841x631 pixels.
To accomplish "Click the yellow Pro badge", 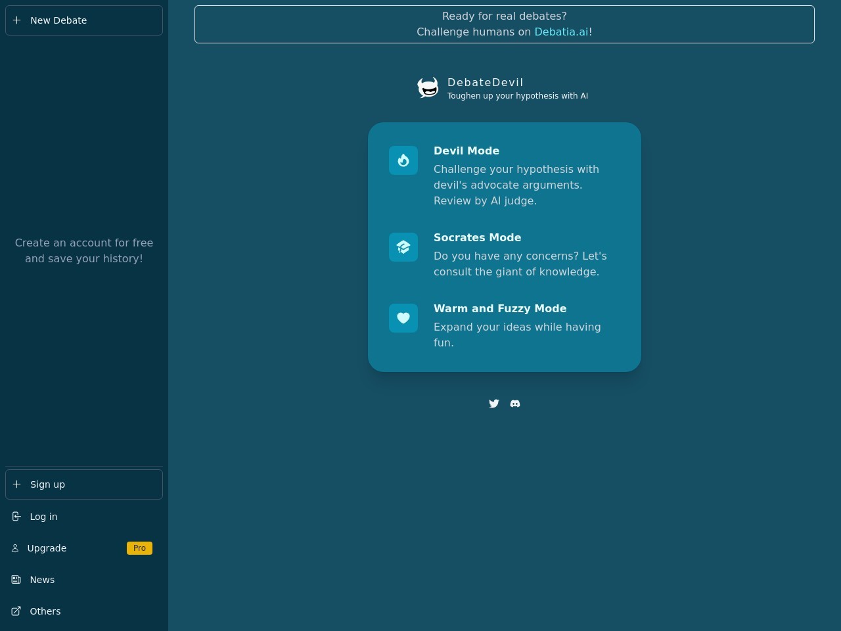I will pos(139,548).
